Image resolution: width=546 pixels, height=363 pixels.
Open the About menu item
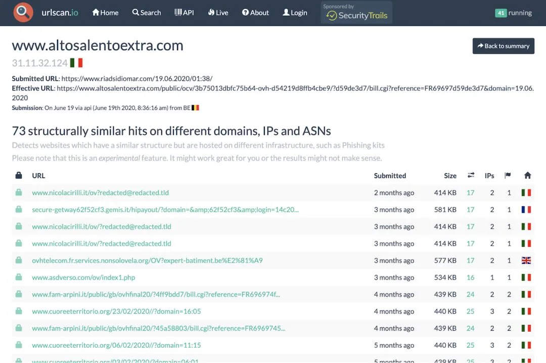[255, 13]
